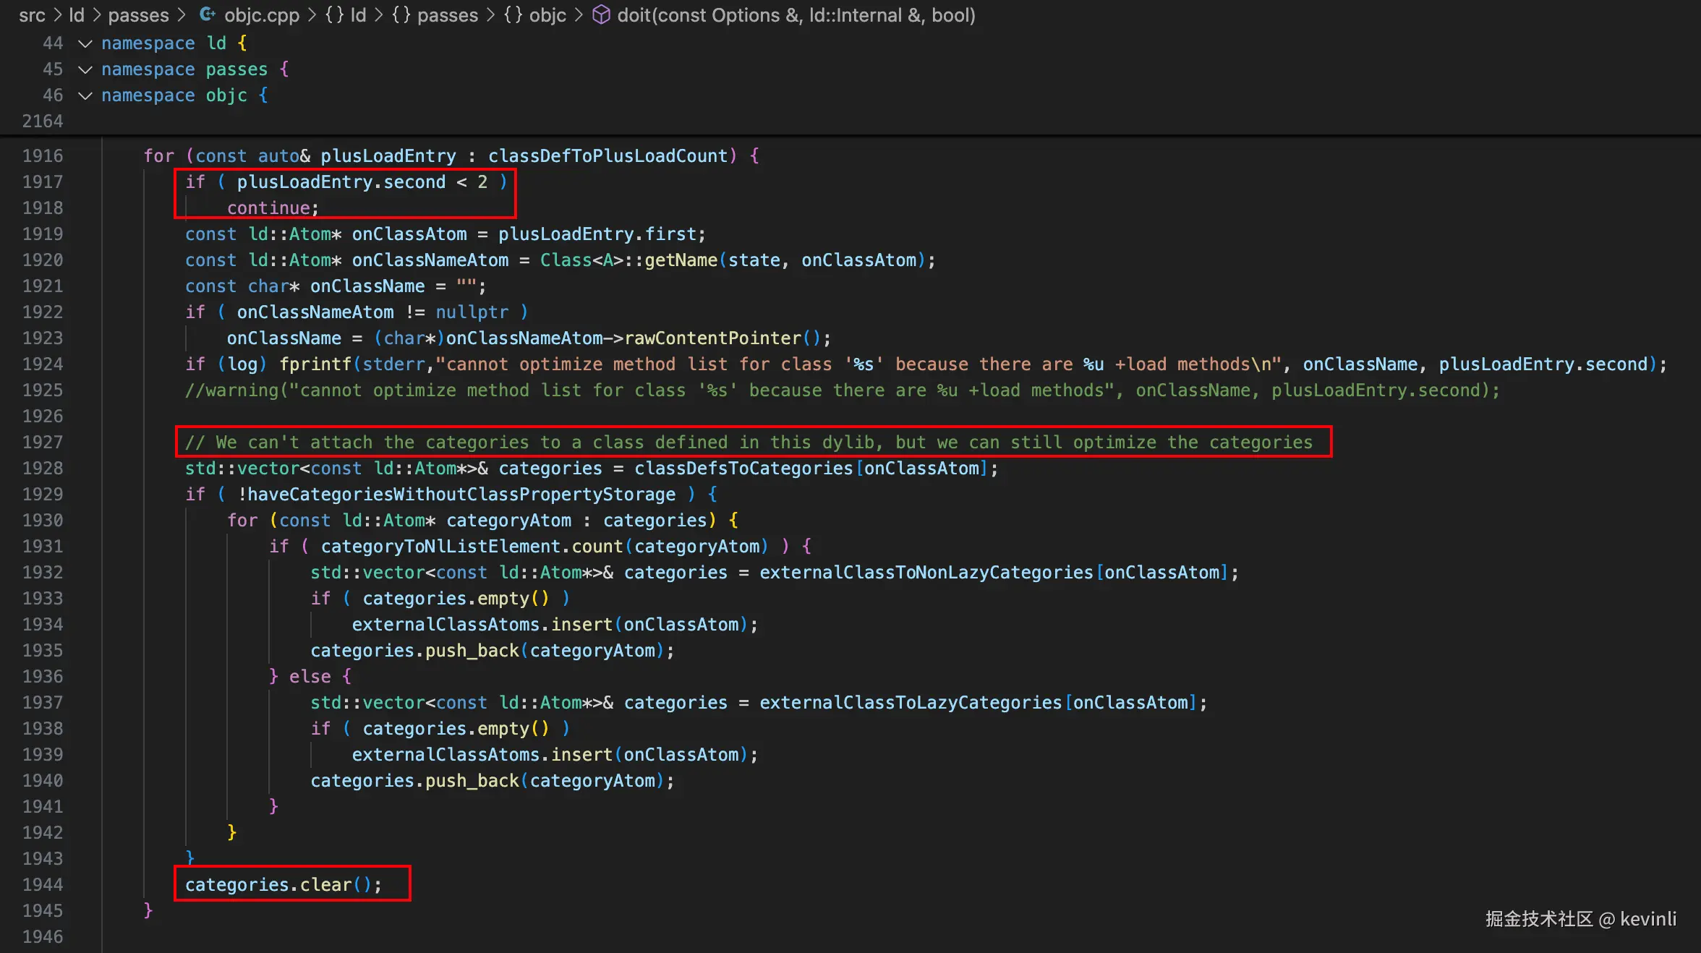
Task: Click the C++ file icon beside objc.cpp
Action: pos(208,14)
